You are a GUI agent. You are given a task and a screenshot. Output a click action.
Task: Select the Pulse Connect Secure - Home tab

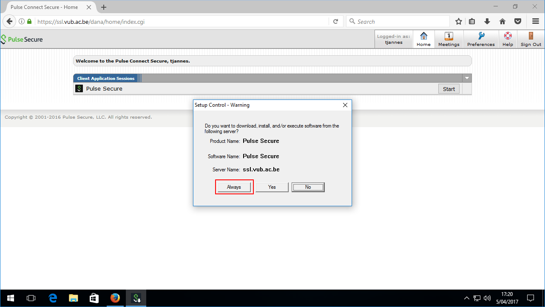click(50, 7)
